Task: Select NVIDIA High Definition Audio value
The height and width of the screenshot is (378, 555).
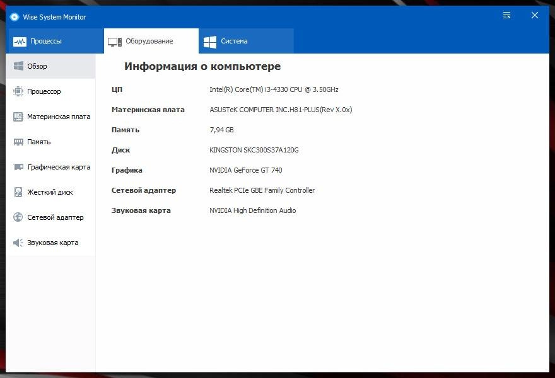Action: click(x=253, y=210)
